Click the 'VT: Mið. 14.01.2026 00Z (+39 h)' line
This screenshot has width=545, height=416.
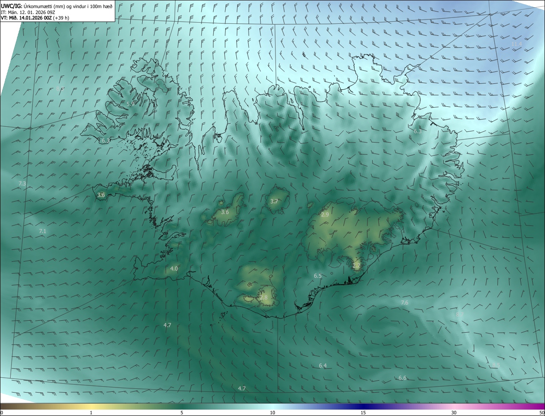pos(35,18)
